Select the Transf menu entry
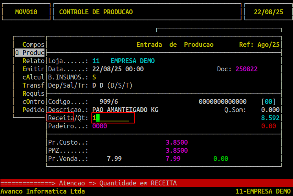The width and height of the screenshot is (293, 196). point(33,85)
